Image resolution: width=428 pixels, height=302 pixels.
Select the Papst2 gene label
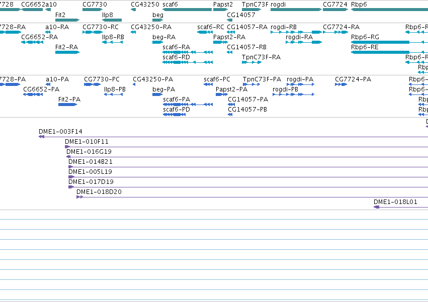pos(223,5)
